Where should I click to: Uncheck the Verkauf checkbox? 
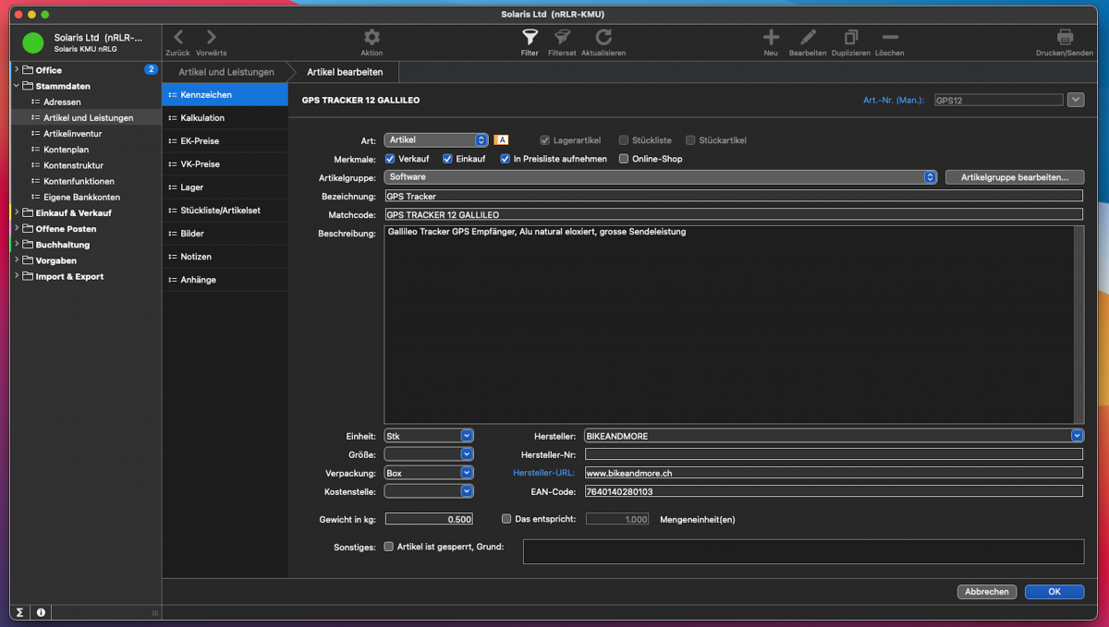click(390, 159)
